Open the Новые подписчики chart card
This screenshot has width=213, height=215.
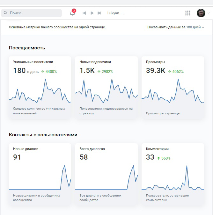[106, 88]
